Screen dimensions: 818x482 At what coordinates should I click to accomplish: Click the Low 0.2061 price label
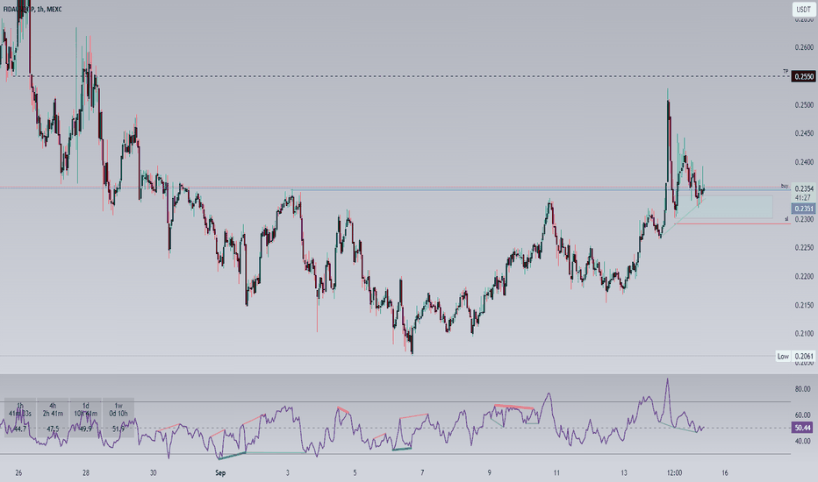pos(795,357)
